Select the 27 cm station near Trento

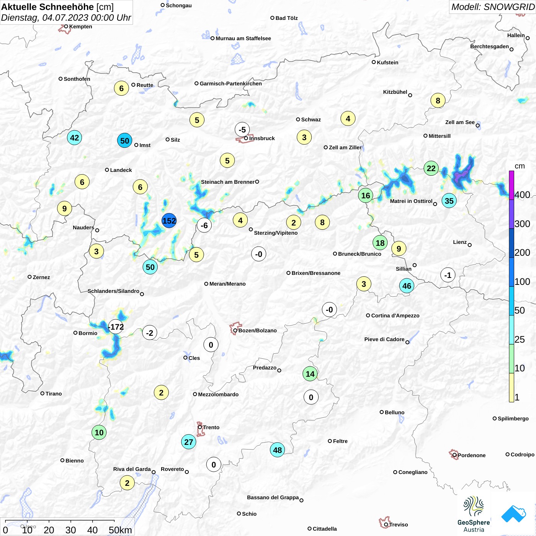coord(189,442)
